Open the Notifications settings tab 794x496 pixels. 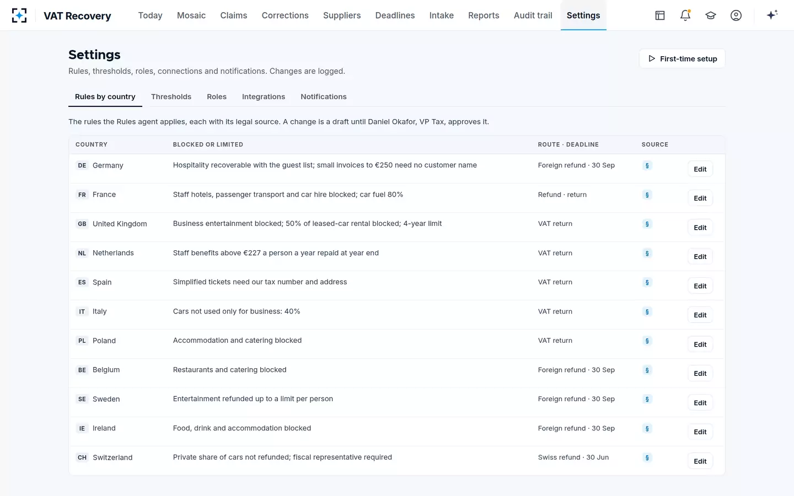pos(324,96)
